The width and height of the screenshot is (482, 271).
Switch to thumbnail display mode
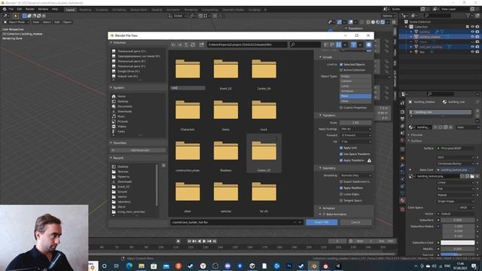point(338,45)
